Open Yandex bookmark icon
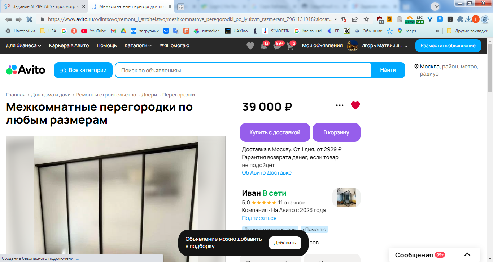Viewport: 493px width, 262px height. [74, 31]
